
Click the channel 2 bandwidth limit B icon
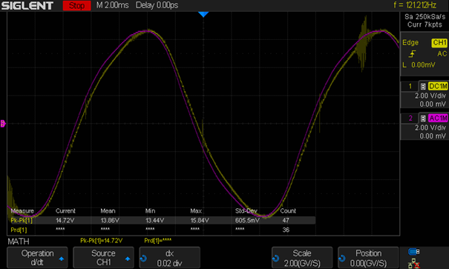pyautogui.click(x=423, y=118)
